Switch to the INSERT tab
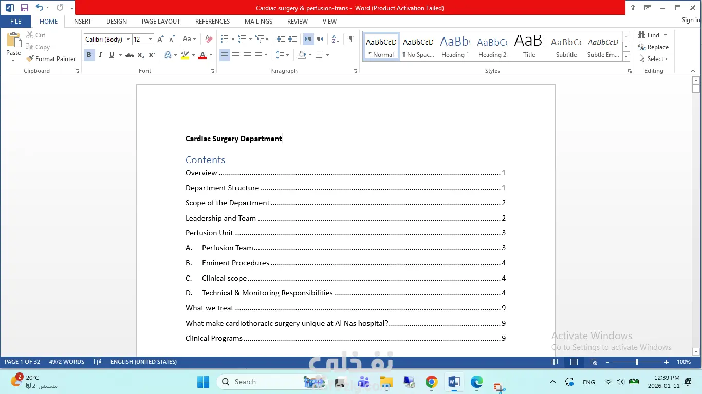The height and width of the screenshot is (394, 702). tap(82, 22)
